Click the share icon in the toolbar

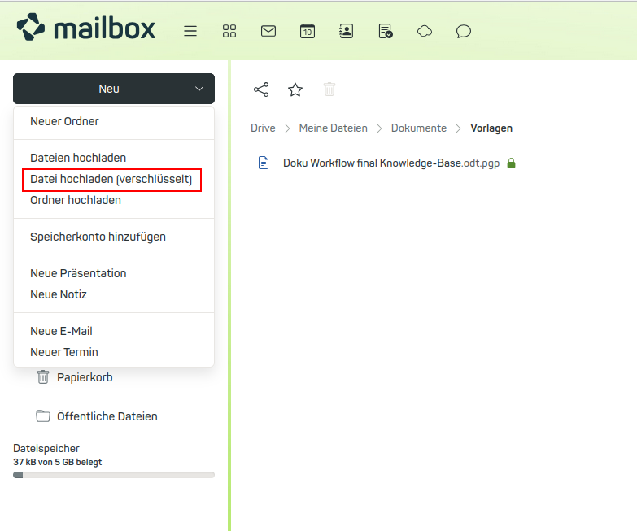(261, 89)
